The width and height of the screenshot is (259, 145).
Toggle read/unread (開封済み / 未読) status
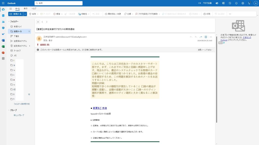point(113,14)
